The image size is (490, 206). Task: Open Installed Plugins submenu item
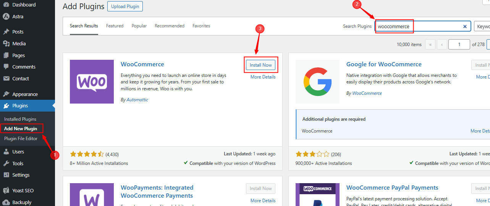(x=20, y=119)
